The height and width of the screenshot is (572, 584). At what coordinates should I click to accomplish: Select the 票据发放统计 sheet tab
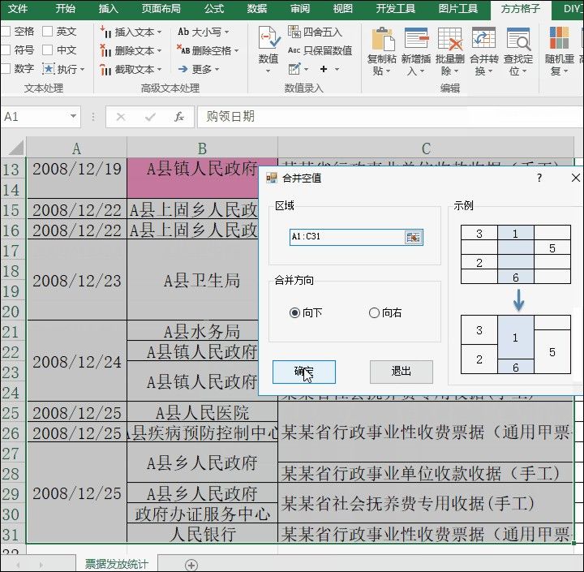(x=117, y=564)
